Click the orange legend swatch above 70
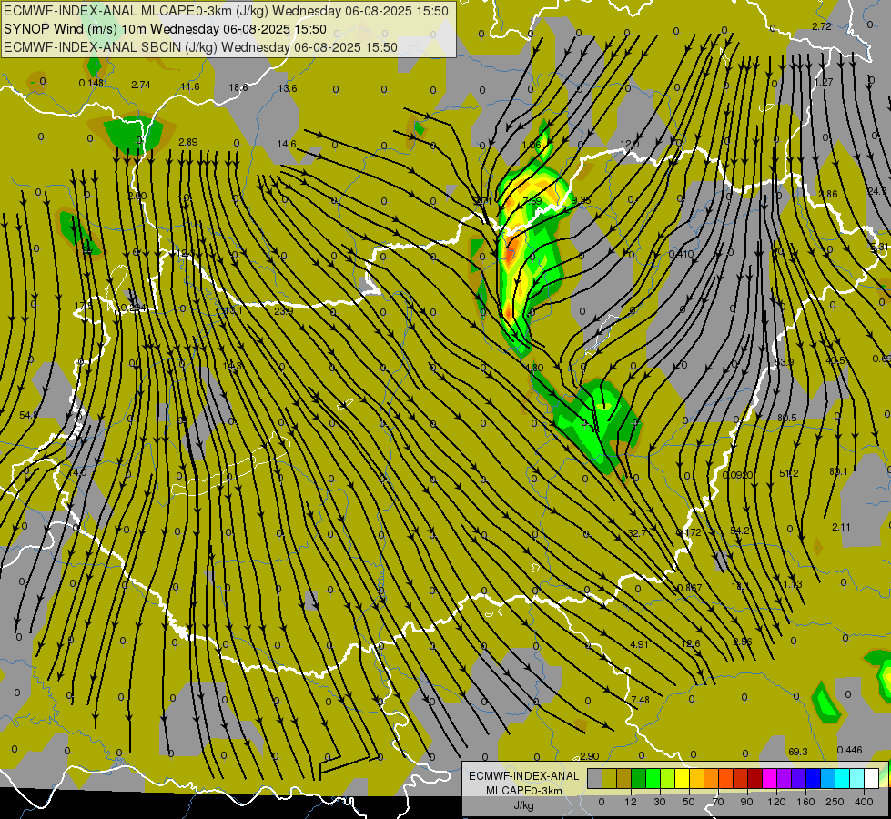Image resolution: width=891 pixels, height=819 pixels. coord(712,778)
